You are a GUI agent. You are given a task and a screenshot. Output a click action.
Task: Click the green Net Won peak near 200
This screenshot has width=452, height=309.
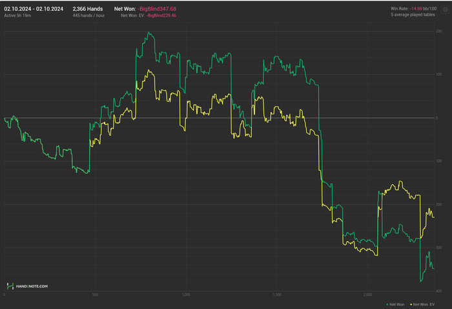149,32
